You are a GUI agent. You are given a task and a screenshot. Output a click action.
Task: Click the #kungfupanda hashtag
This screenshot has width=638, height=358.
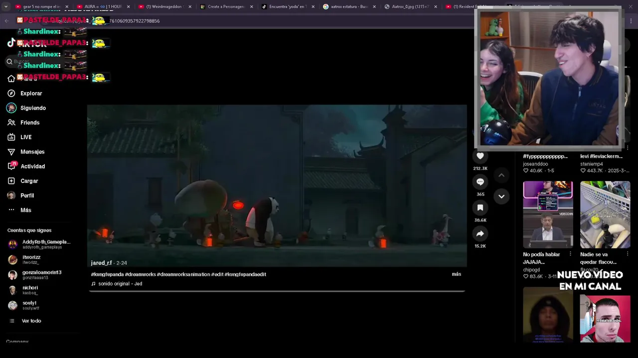click(107, 274)
